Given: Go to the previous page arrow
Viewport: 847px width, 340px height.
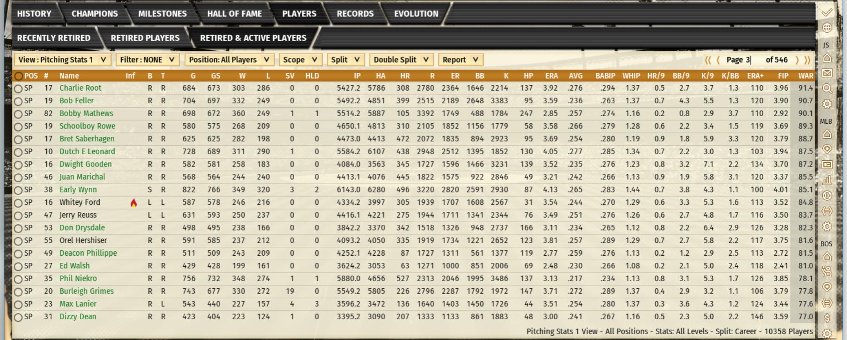Looking at the screenshot, I should [718, 60].
